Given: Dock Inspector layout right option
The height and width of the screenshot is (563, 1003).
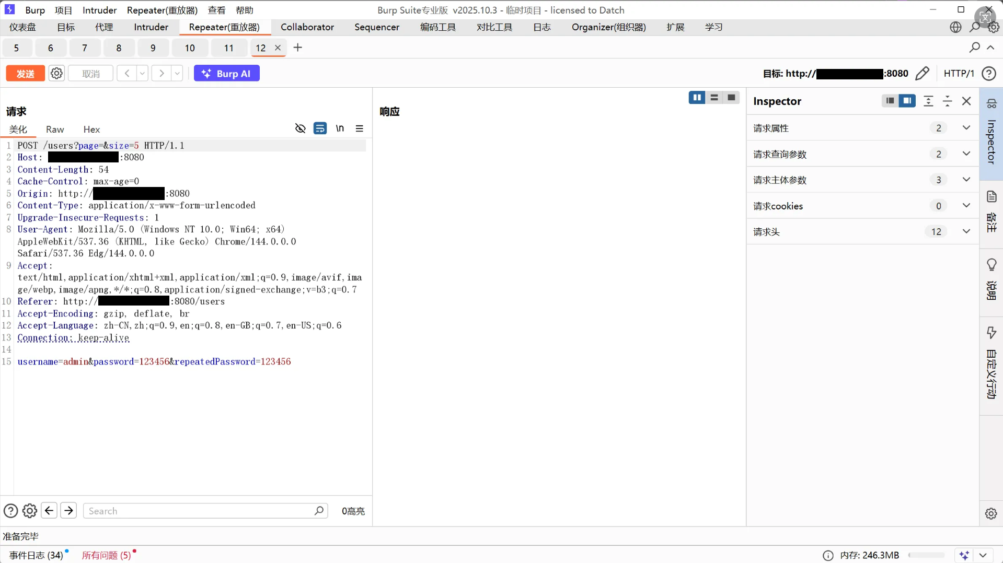Looking at the screenshot, I should [x=907, y=101].
